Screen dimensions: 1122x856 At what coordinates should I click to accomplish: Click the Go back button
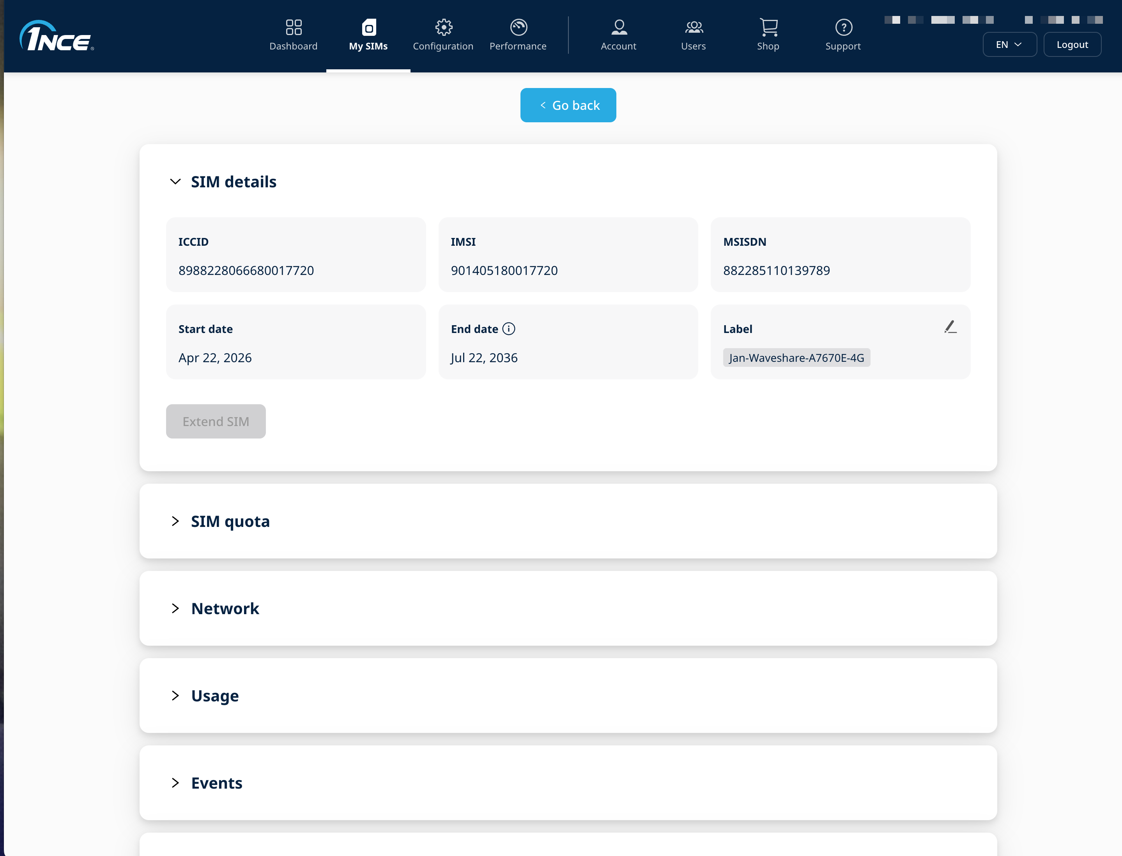(568, 105)
